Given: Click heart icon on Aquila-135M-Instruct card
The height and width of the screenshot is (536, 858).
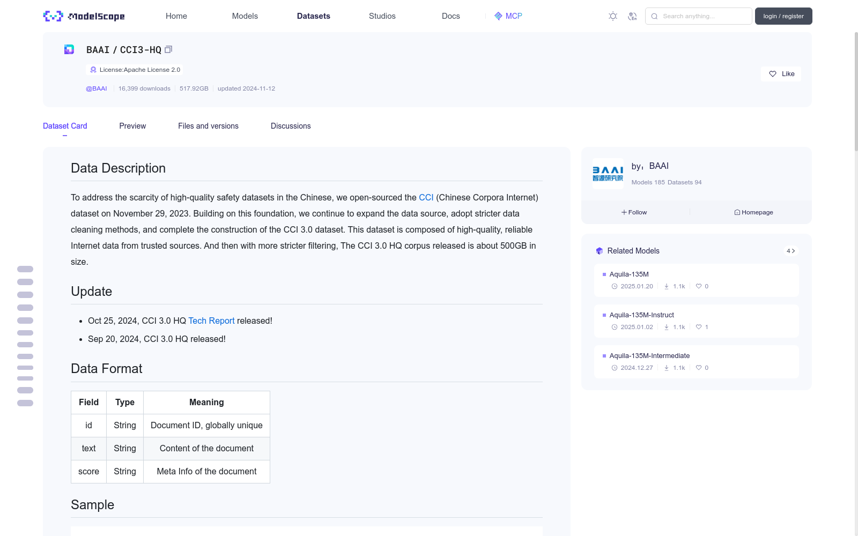Looking at the screenshot, I should click(x=699, y=327).
